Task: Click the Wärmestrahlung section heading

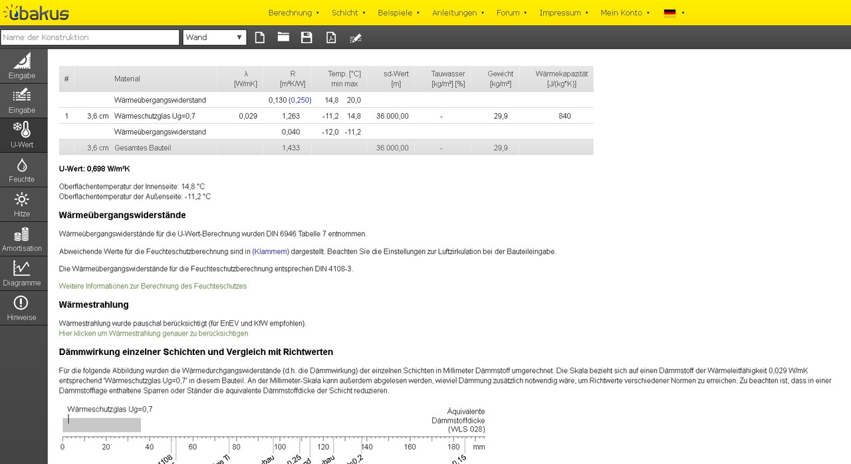Action: (x=94, y=304)
